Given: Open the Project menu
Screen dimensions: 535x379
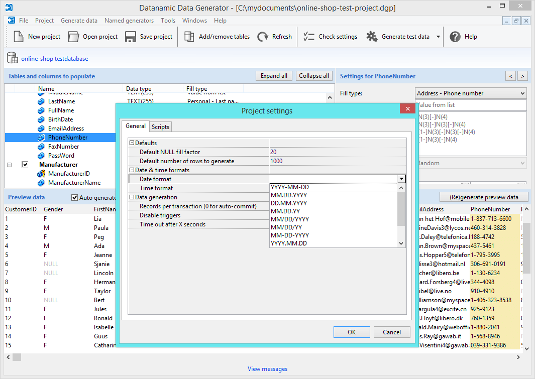Looking at the screenshot, I should [x=44, y=21].
